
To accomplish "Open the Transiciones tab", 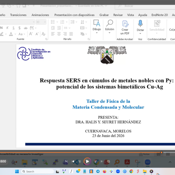I will tap(18, 15).
